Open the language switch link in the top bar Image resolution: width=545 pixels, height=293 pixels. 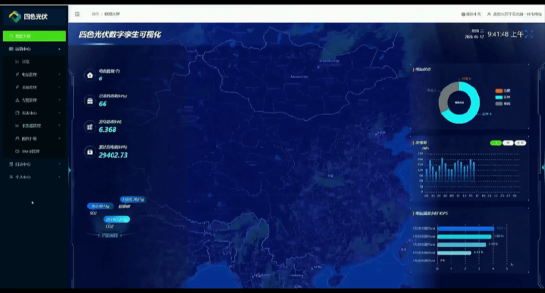(471, 14)
